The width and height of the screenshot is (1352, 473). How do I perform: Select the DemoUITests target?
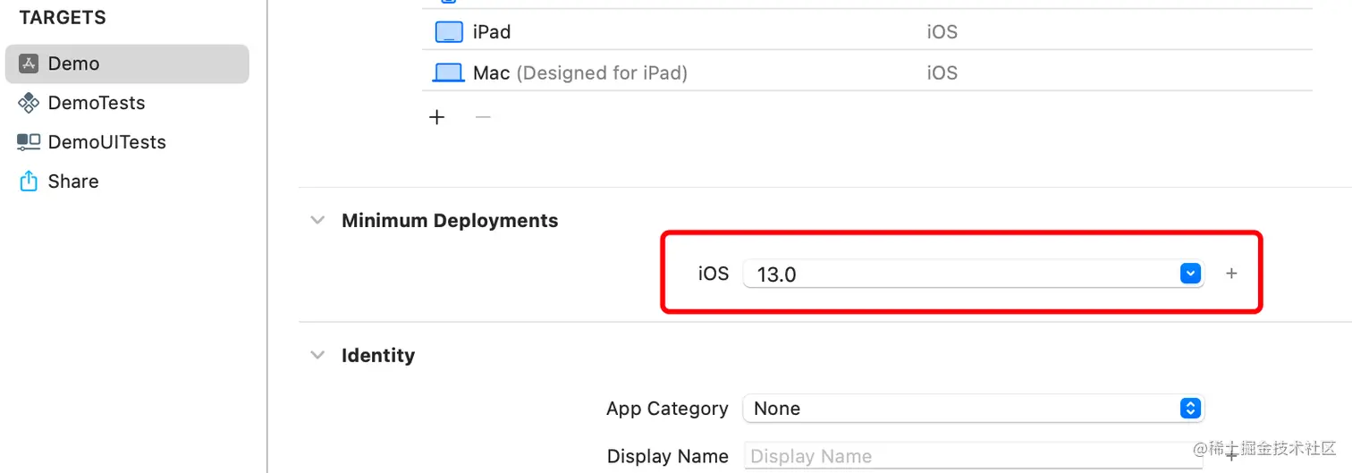107,142
